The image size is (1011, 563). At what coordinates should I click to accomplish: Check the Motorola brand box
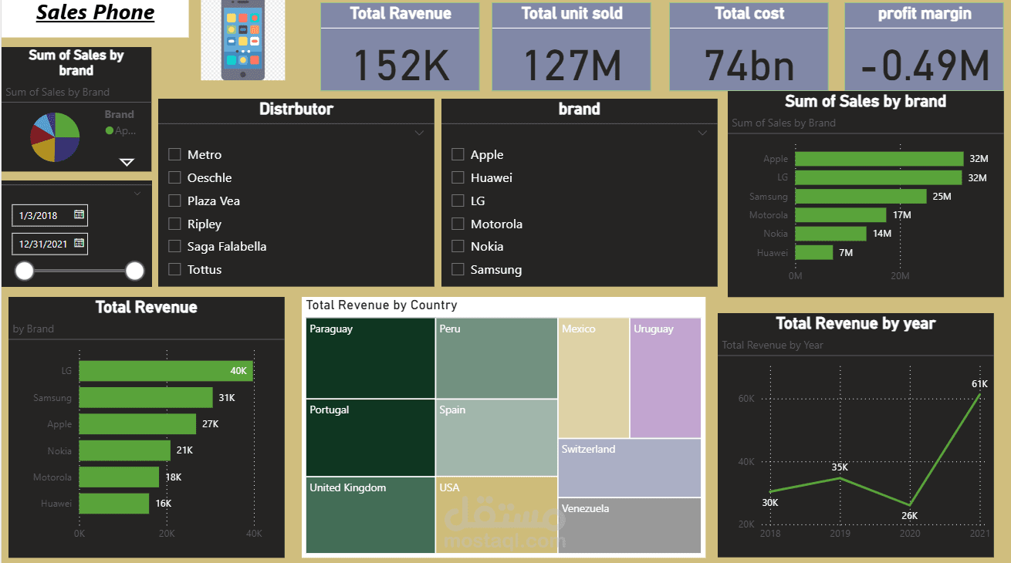coord(458,224)
